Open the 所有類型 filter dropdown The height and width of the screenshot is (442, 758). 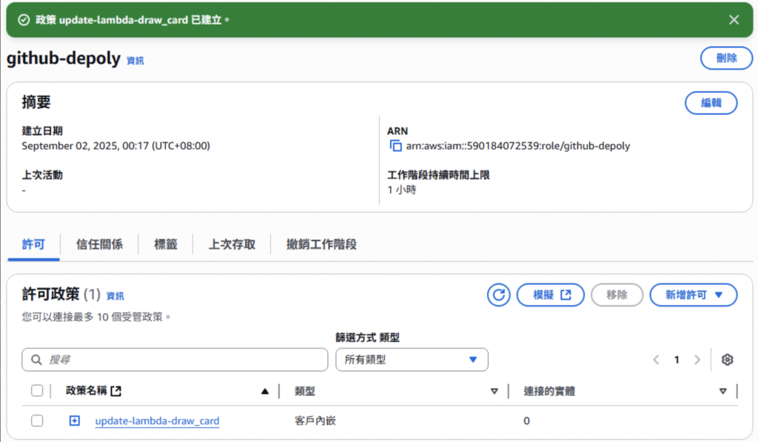coord(412,360)
